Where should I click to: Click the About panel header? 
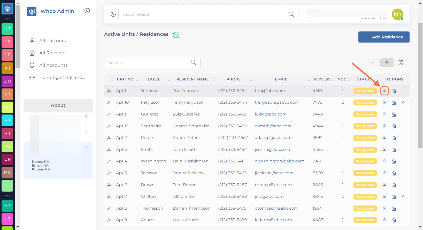(58, 105)
